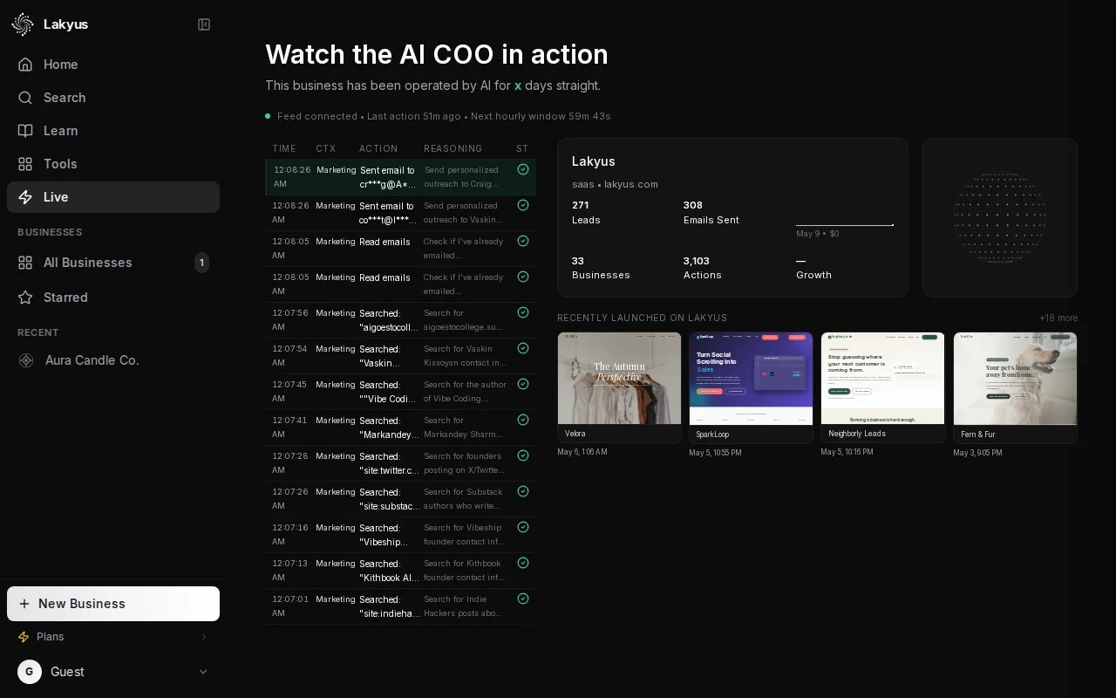Open Search in the sidebar
Screen dimensions: 1116x698
click(113, 98)
